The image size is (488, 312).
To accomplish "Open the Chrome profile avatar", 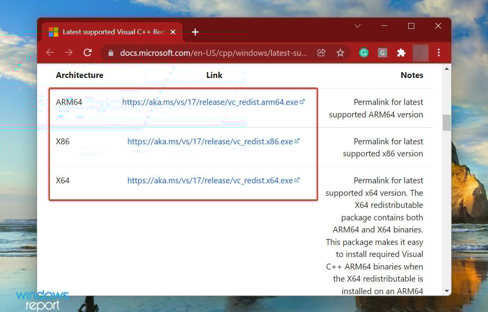I will tap(420, 53).
